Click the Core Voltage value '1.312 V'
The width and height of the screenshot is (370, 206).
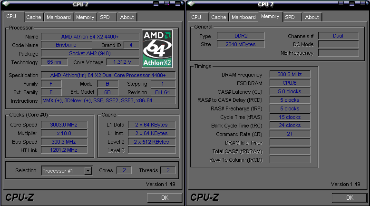tap(123, 62)
